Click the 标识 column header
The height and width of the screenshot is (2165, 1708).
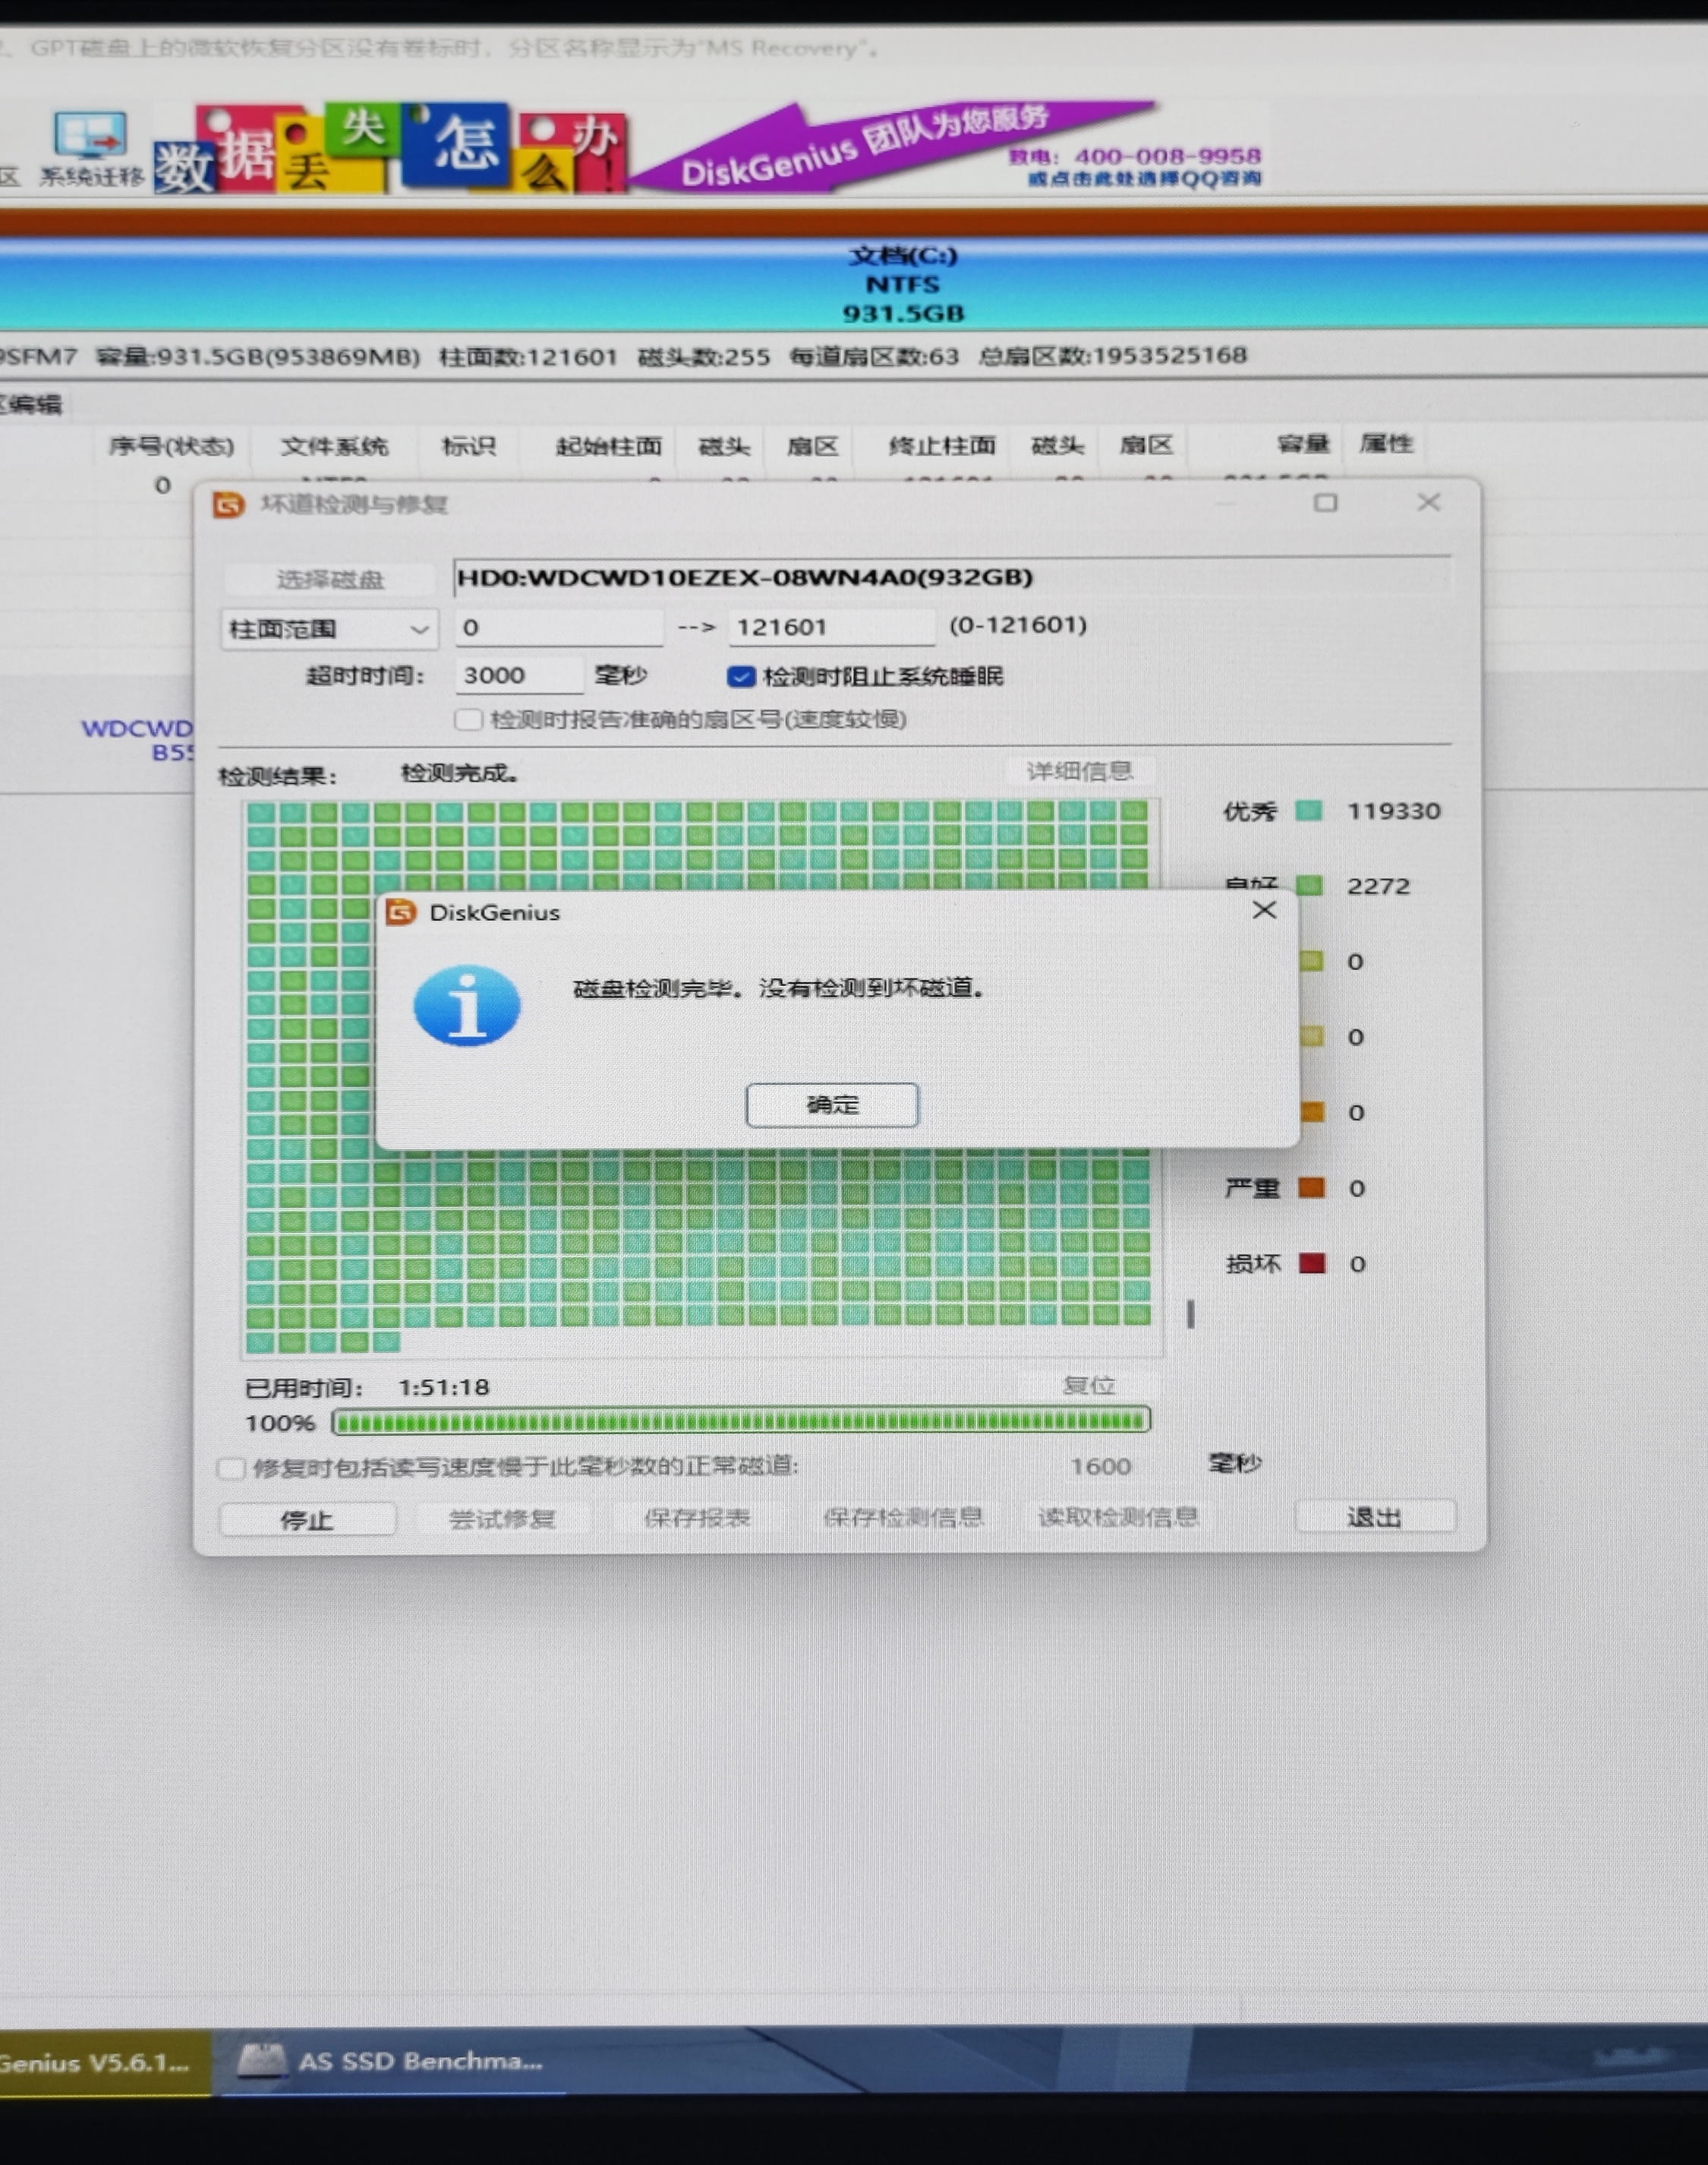[469, 446]
